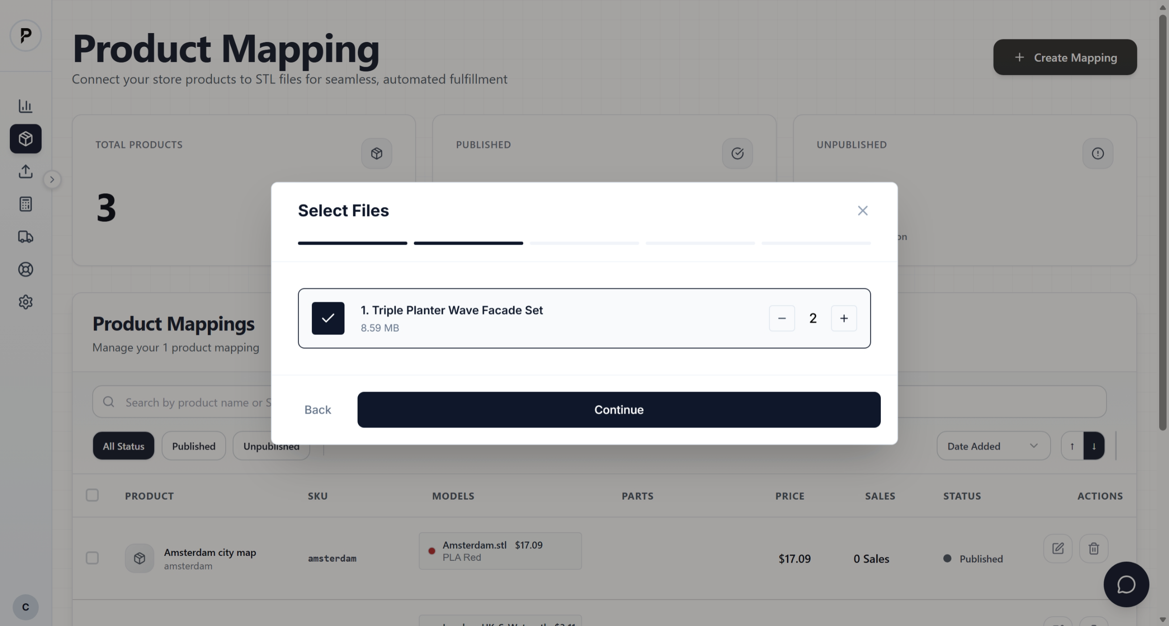
Task: Open the Date Added sort dropdown
Action: pyautogui.click(x=993, y=446)
